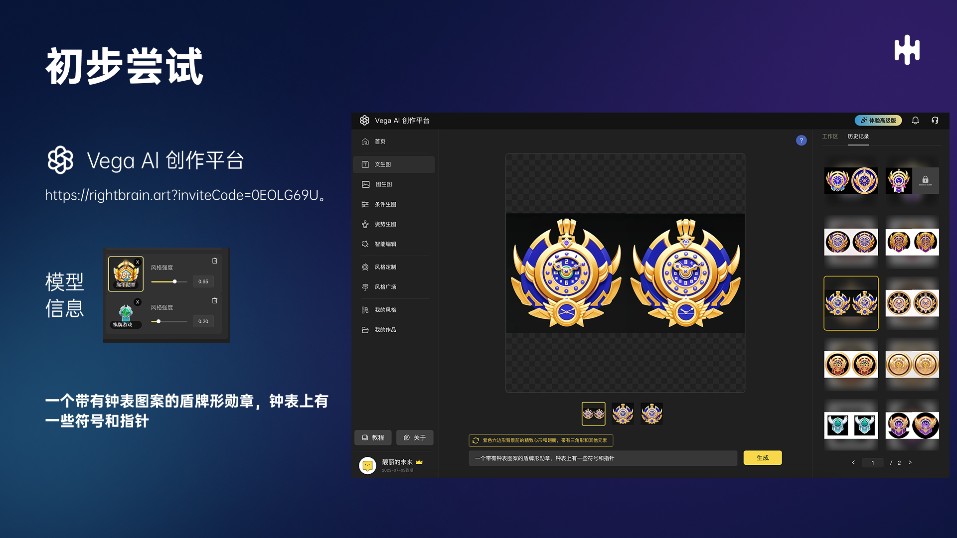This screenshot has height=538, width=957.
Task: Select the second result thumbnail below canvas
Action: pos(623,414)
